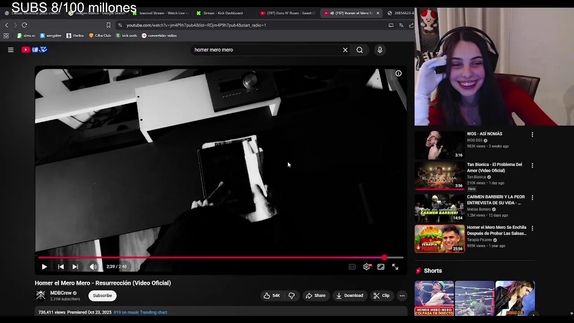Switch to imagen blanca Google Search tab

[96, 13]
